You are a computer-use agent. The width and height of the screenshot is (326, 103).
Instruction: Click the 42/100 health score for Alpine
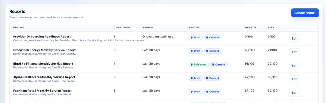(x=249, y=77)
